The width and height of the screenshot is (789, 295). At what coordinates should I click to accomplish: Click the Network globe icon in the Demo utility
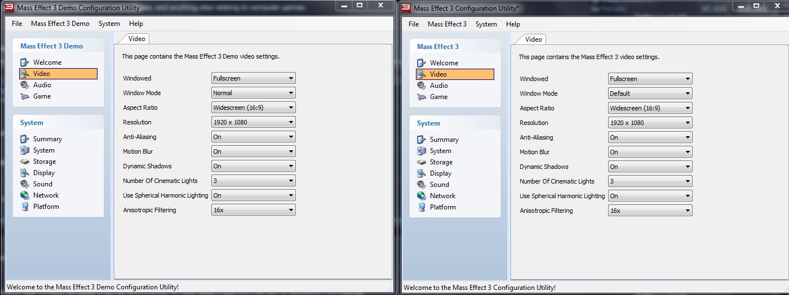click(x=25, y=195)
